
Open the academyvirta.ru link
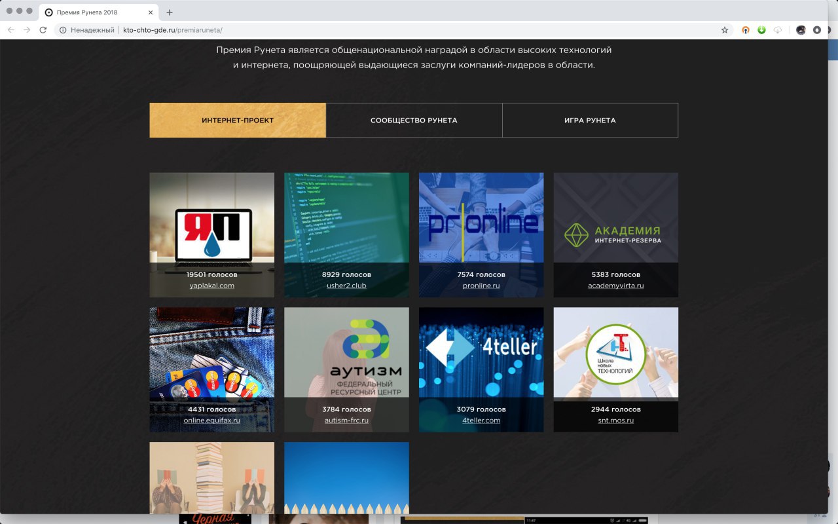616,286
